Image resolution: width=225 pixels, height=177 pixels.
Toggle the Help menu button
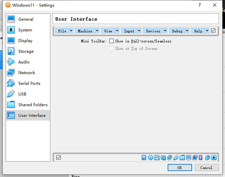[198, 31]
